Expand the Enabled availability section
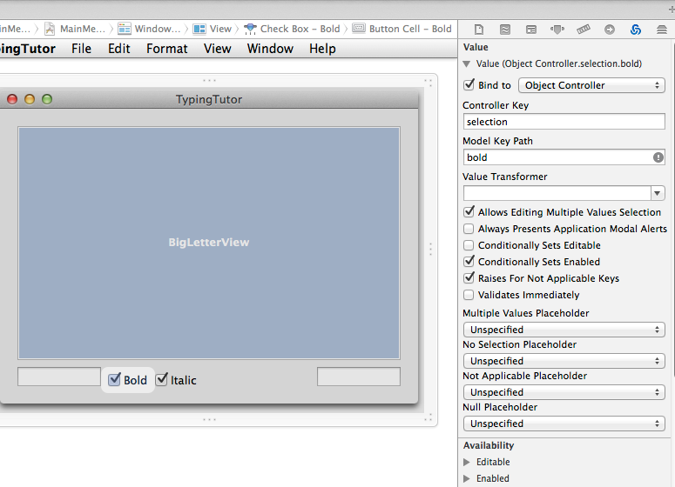This screenshot has height=487, width=675. click(467, 478)
